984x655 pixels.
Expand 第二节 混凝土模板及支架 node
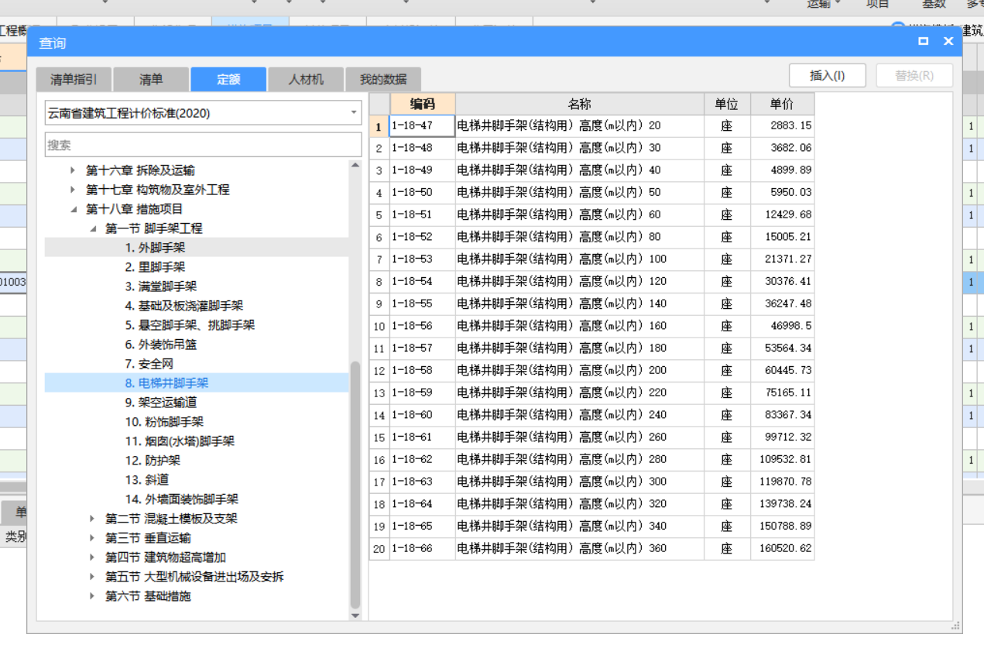pos(92,519)
